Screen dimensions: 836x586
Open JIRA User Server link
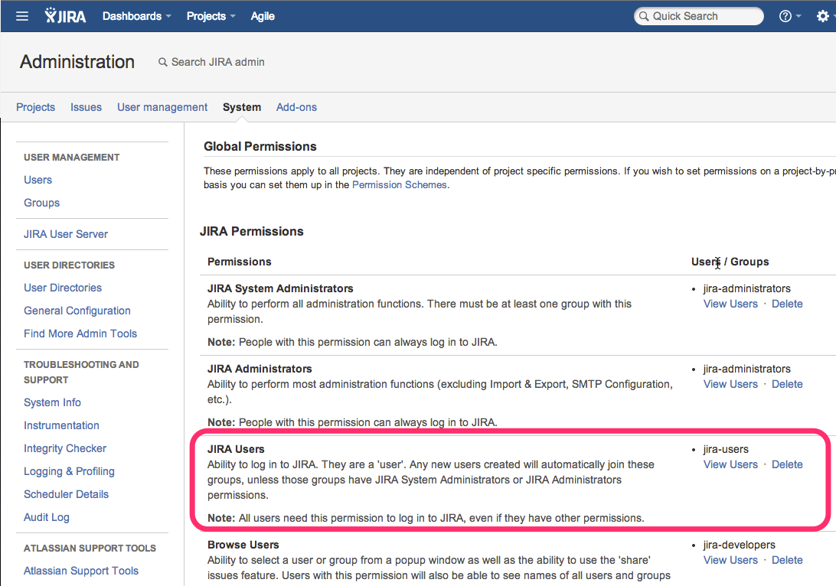(x=66, y=234)
